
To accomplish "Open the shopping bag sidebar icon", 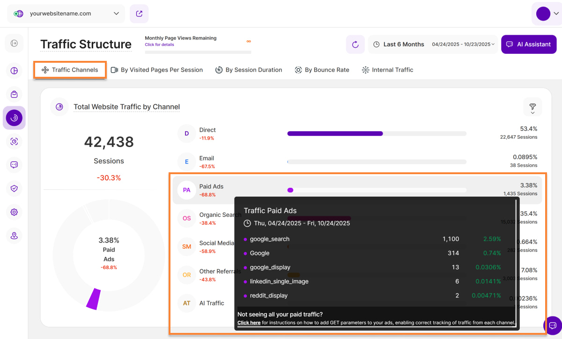I will 14,94.
